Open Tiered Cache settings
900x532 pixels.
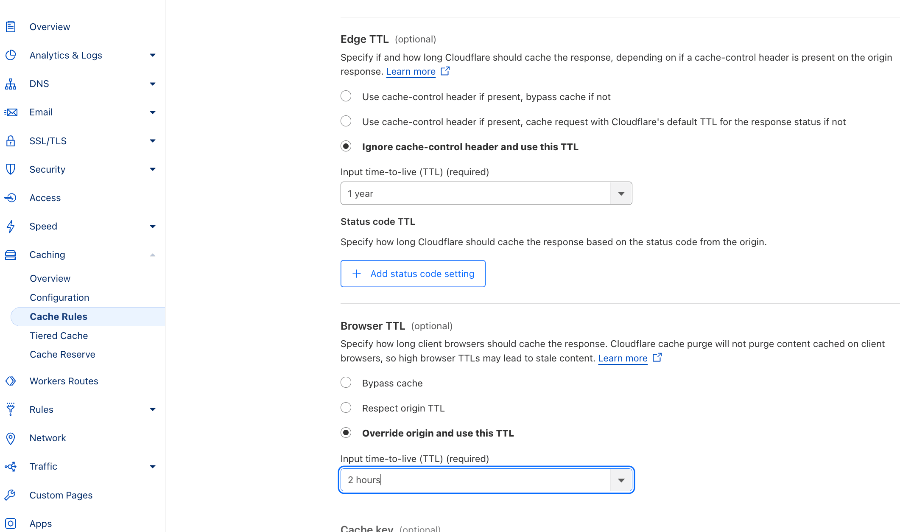59,335
